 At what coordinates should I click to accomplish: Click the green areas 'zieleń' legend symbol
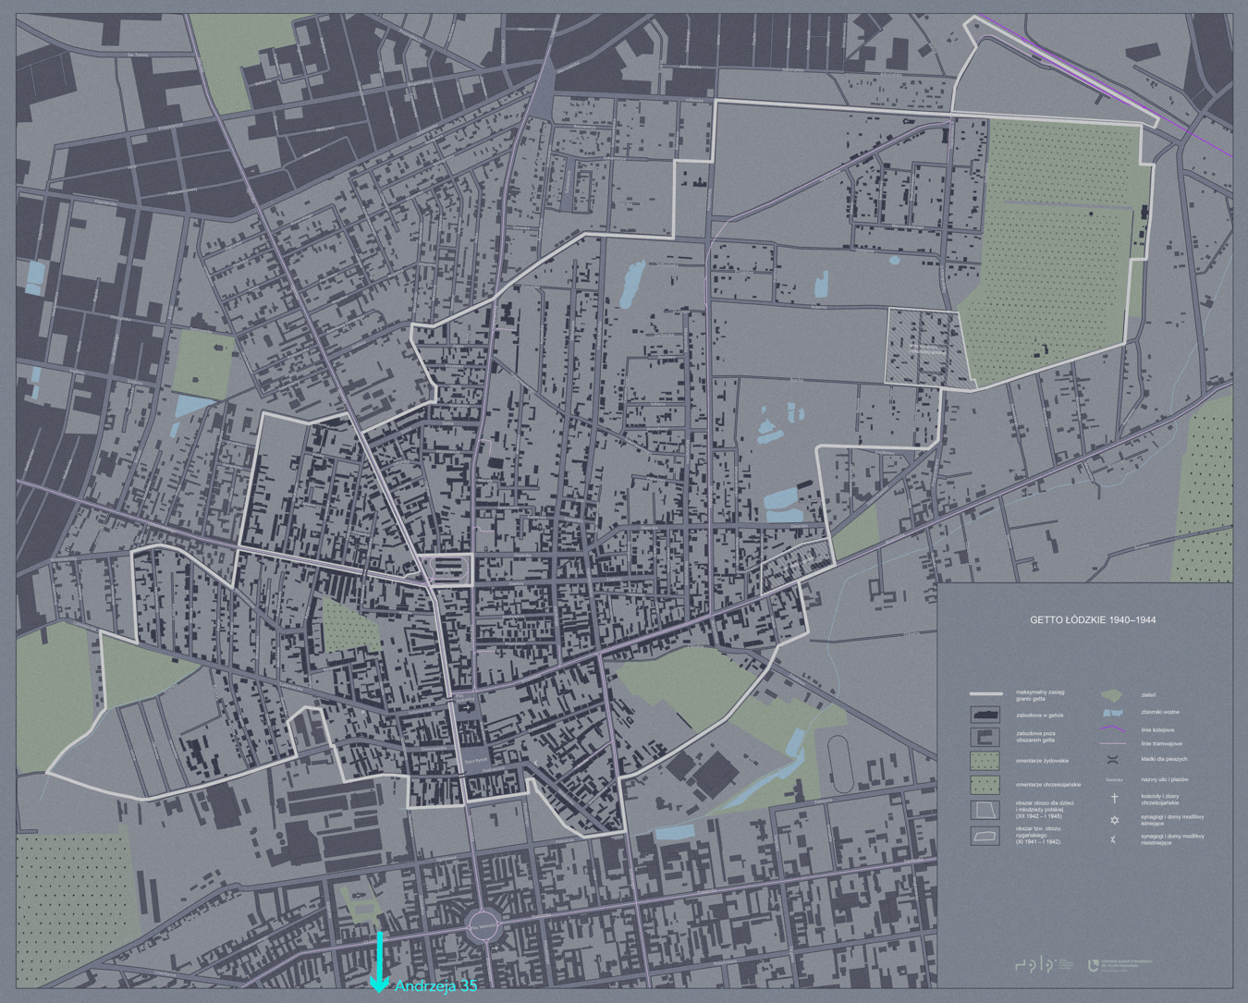(x=1112, y=695)
